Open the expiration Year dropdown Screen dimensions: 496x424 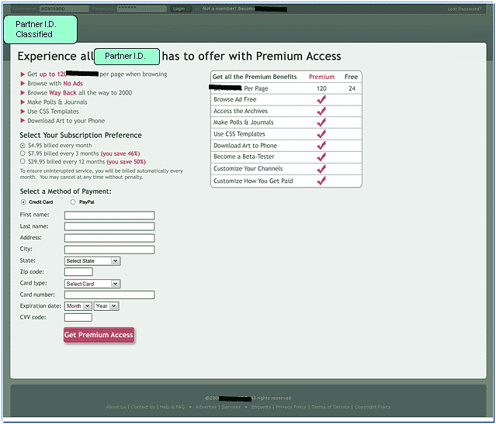click(106, 306)
